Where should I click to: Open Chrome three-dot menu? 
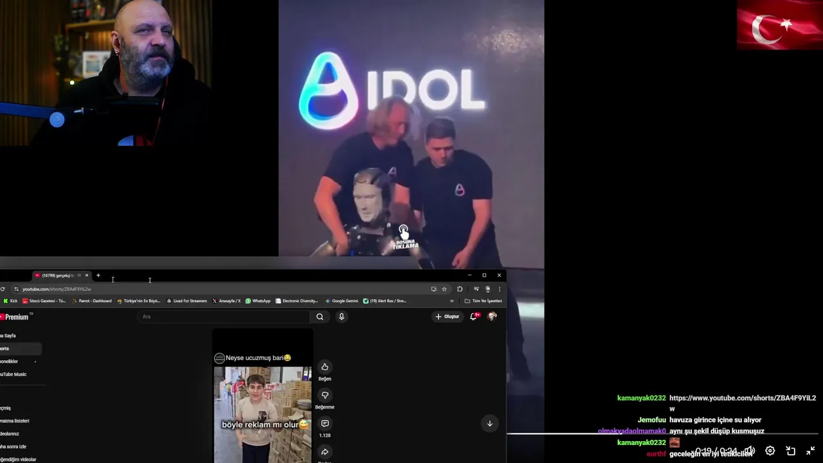coord(499,289)
